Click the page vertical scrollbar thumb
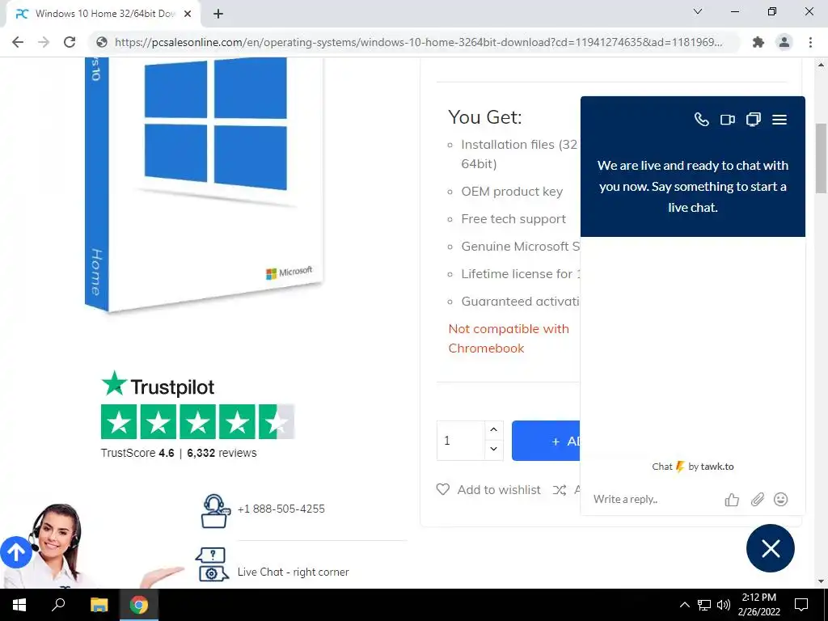The height and width of the screenshot is (621, 828). 822,158
